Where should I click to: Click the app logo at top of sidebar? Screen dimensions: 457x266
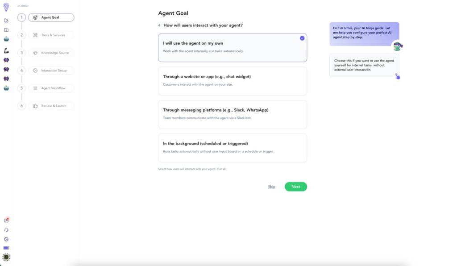click(x=6, y=7)
